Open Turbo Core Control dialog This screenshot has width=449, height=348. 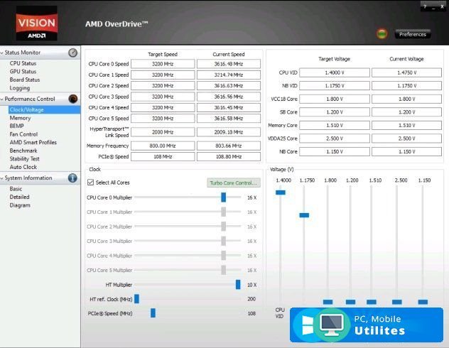[233, 183]
